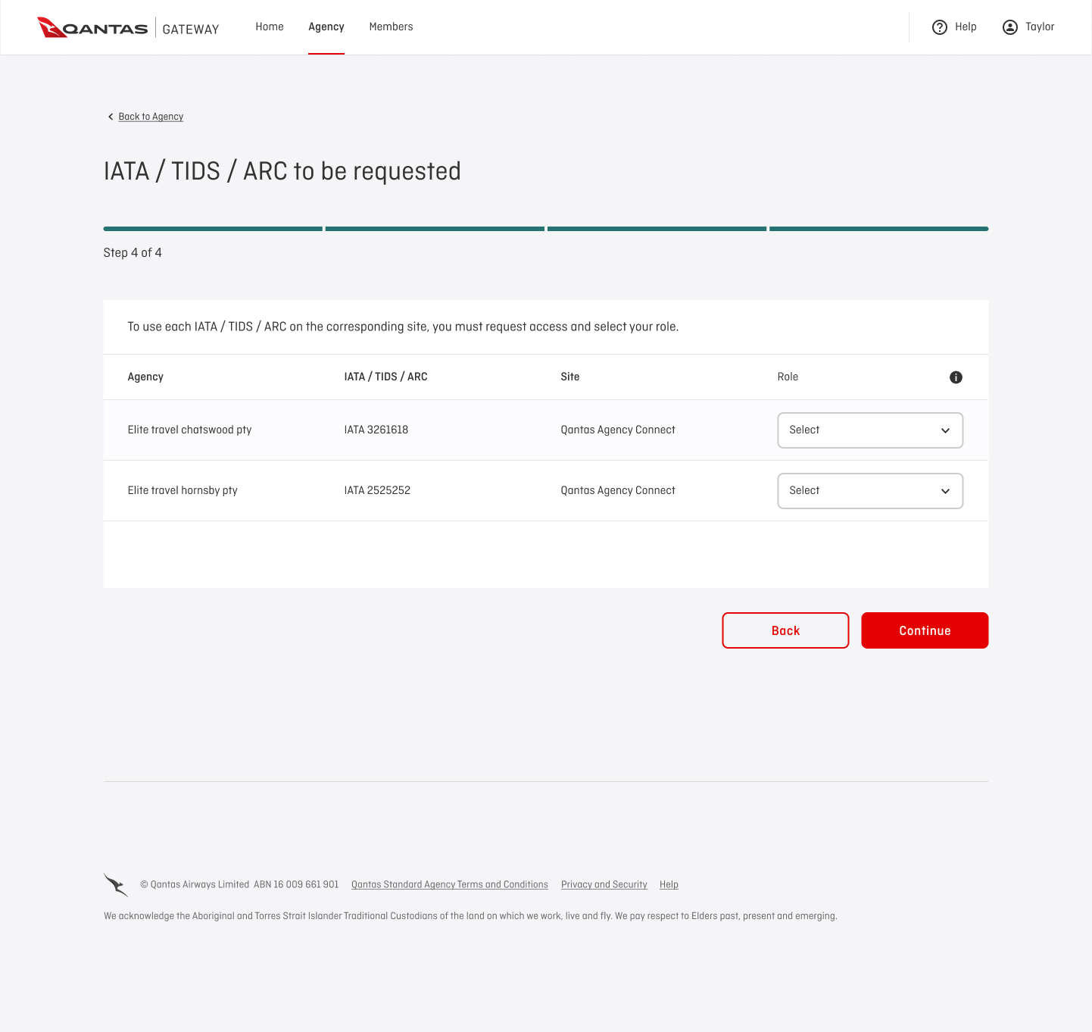This screenshot has height=1032, width=1092.
Task: Click the IATA 3261618 cell
Action: click(x=376, y=430)
